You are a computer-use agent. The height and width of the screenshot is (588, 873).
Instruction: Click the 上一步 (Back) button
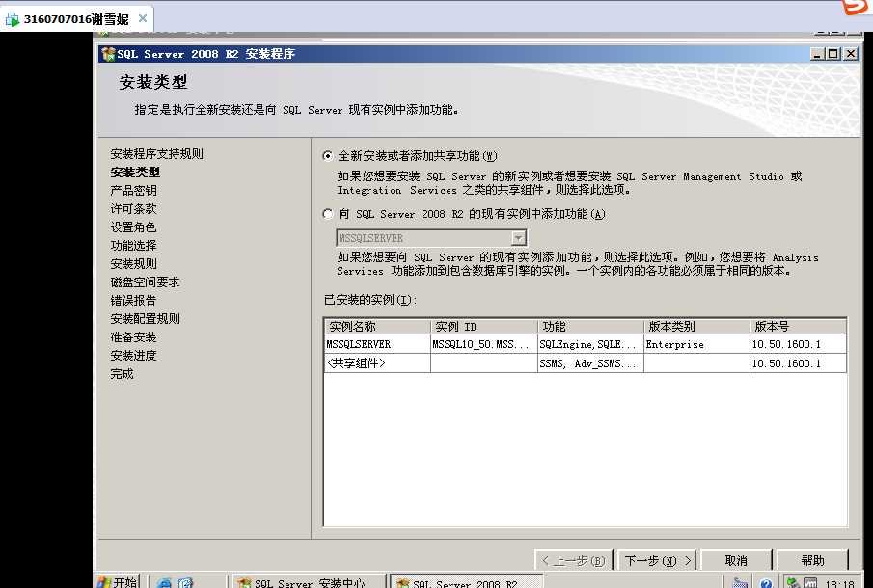[x=573, y=560]
